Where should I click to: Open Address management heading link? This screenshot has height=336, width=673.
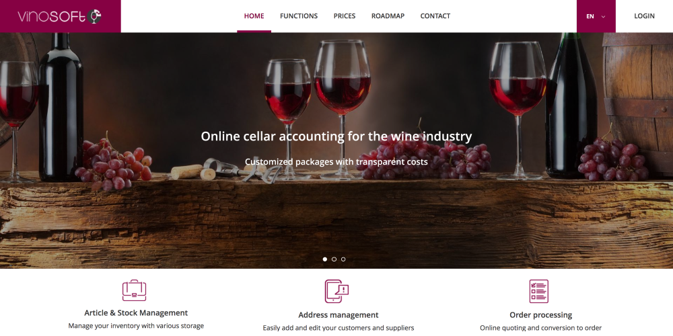tap(339, 315)
